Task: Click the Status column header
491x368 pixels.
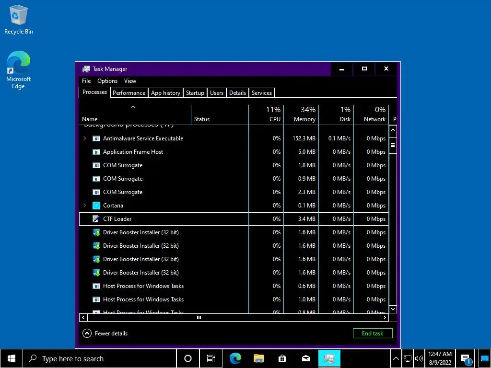Action: [220, 115]
